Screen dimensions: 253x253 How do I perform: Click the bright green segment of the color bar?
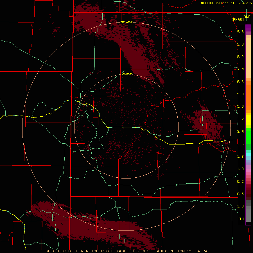click(248, 135)
